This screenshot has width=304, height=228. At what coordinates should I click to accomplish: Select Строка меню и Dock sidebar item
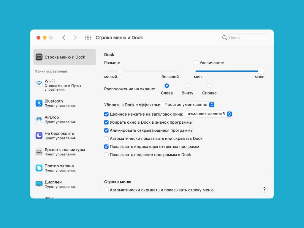pos(64,57)
